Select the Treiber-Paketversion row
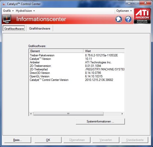Viewport: 153px width, 147px height. 77,55
